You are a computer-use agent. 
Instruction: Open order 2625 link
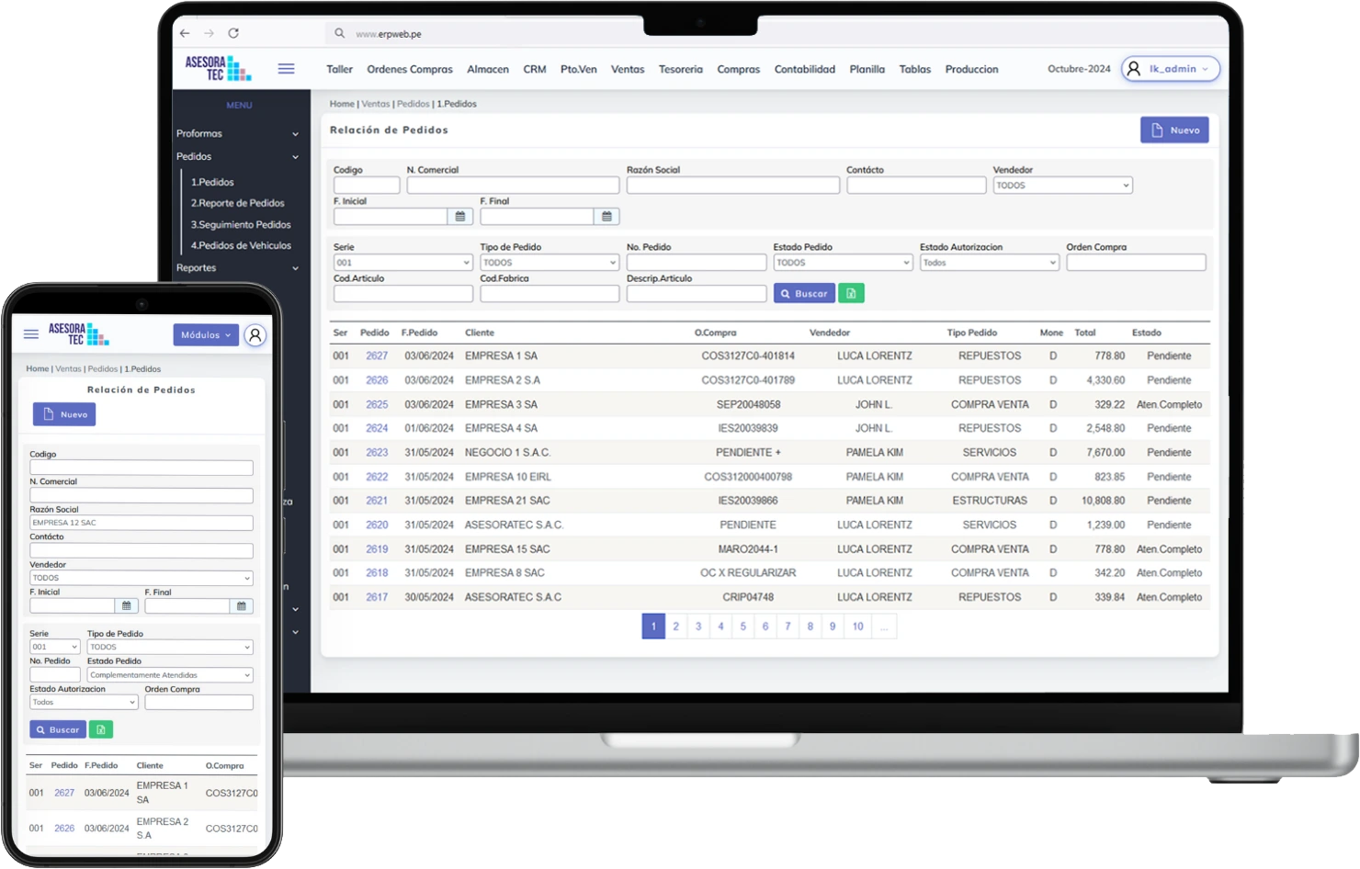pyautogui.click(x=377, y=404)
